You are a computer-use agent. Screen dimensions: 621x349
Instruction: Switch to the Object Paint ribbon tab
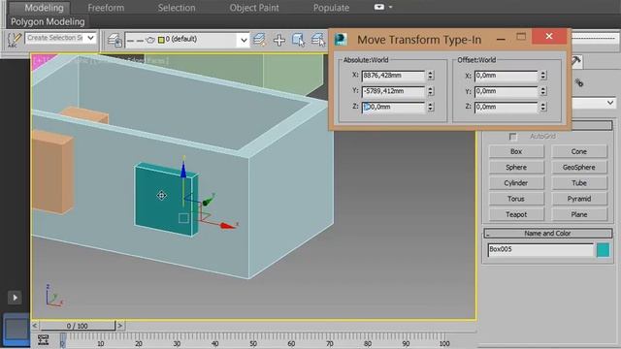pyautogui.click(x=254, y=8)
